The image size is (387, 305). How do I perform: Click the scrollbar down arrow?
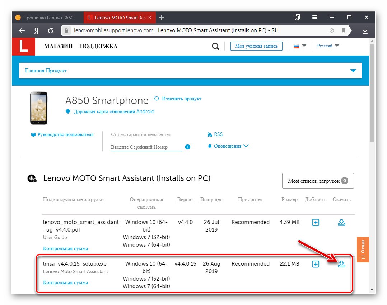click(x=372, y=290)
